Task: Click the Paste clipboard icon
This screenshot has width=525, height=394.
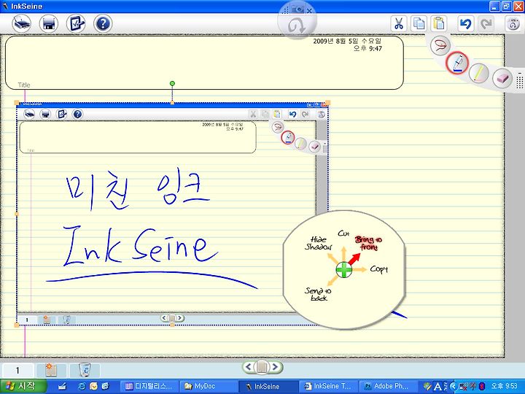Action: coord(439,24)
